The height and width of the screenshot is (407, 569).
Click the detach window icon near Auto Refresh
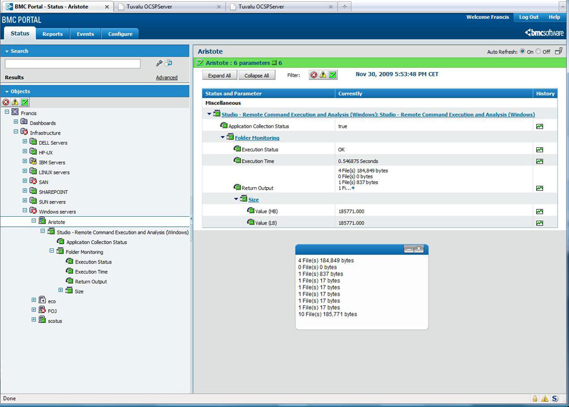click(558, 51)
